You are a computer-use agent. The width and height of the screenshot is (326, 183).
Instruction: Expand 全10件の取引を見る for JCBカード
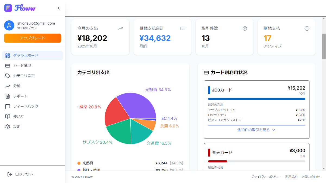[x=256, y=130]
